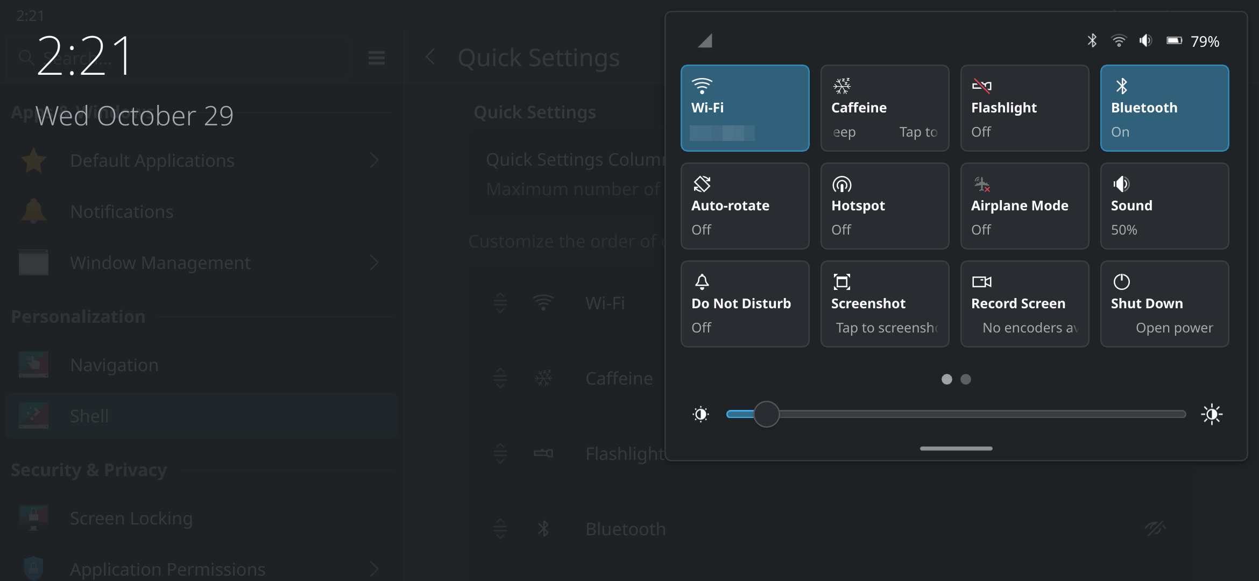Tap the Screenshot tile to take a screenshot
Image resolution: width=1259 pixels, height=581 pixels.
pos(885,303)
